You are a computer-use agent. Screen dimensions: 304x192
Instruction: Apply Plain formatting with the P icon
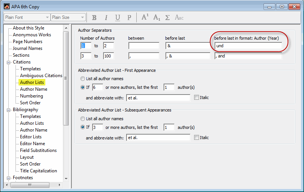[129, 18]
